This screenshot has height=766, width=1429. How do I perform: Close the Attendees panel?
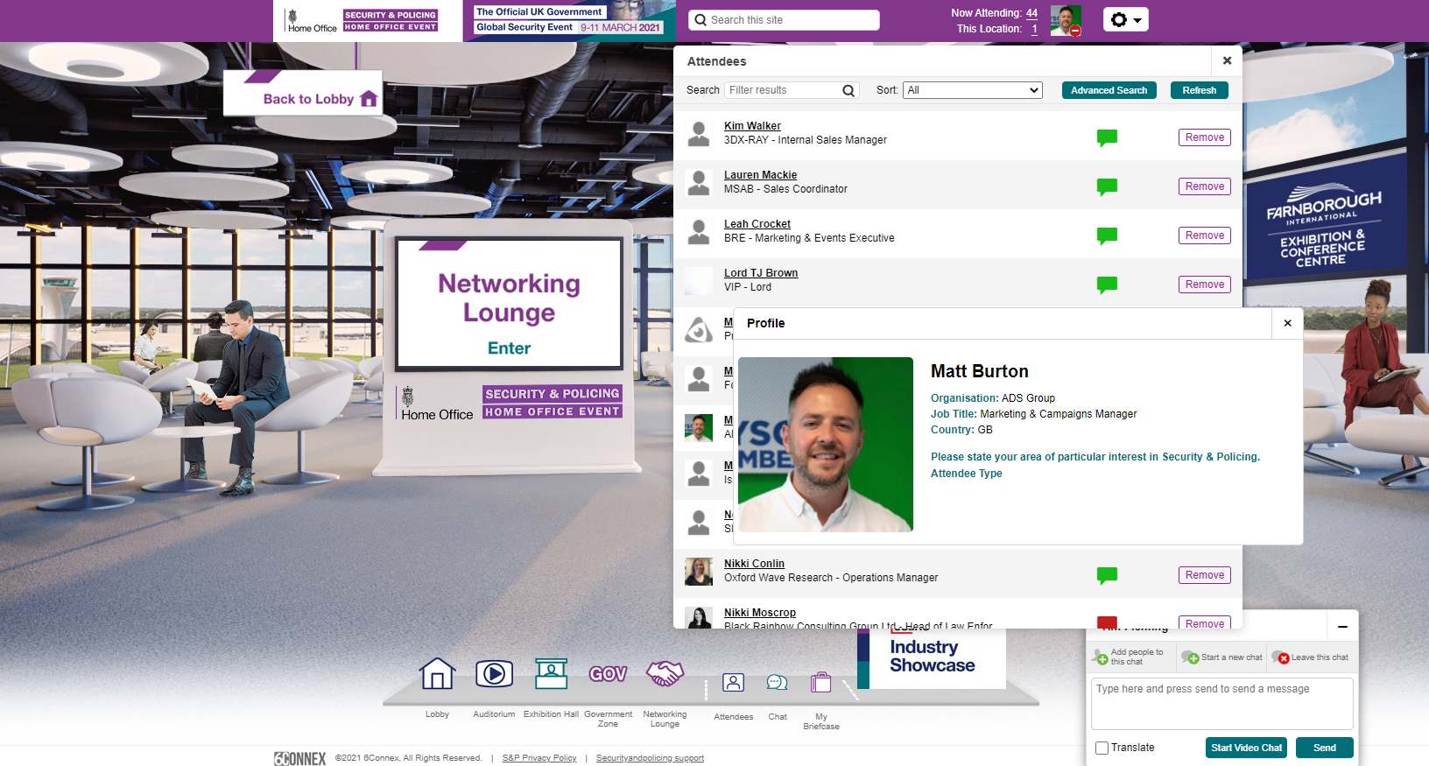[1227, 60]
